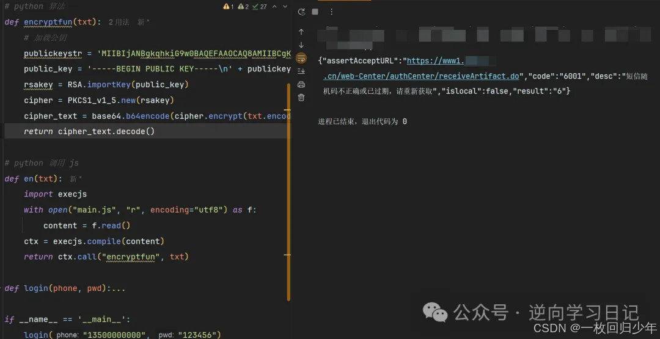660x339 pixels.
Task: Expand the folded login function body
Action: (119, 288)
